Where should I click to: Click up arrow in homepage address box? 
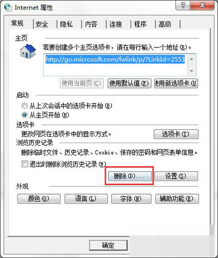(191, 59)
